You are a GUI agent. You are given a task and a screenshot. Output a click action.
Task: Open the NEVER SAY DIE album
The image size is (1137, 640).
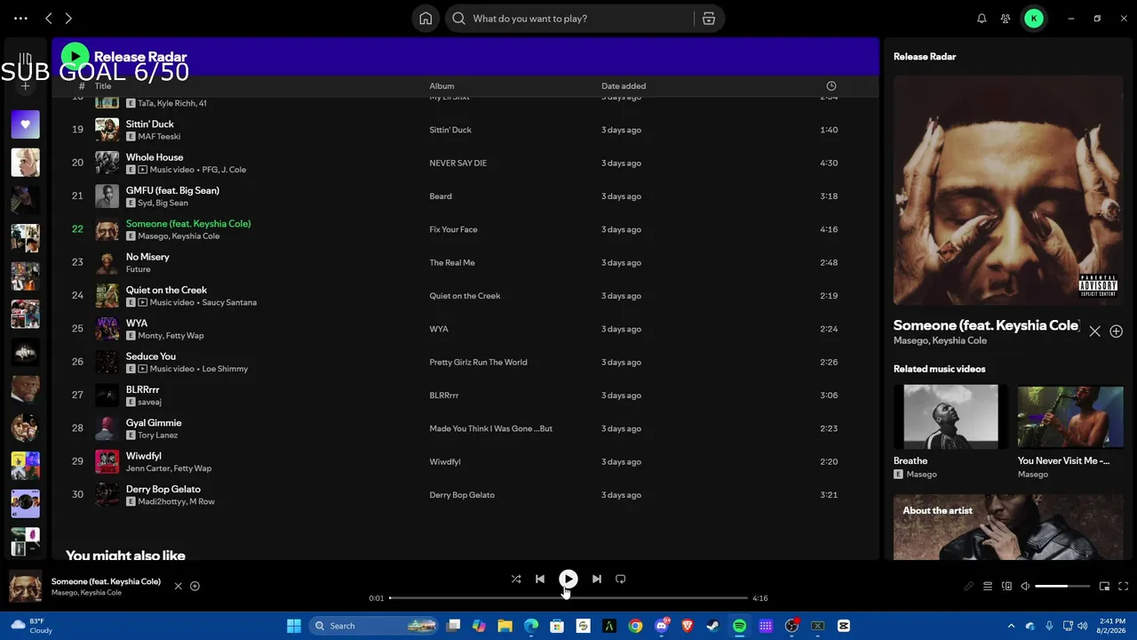(458, 163)
